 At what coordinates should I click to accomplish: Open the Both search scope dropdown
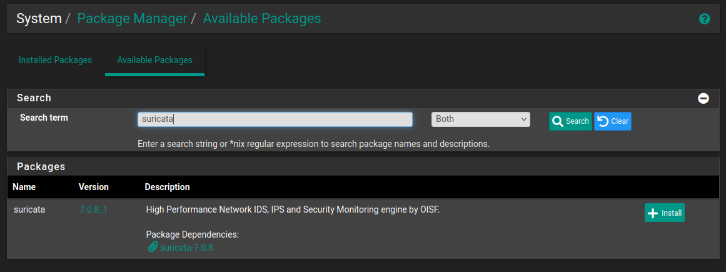tap(480, 119)
